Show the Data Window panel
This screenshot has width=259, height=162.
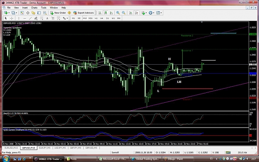click(x=28, y=13)
